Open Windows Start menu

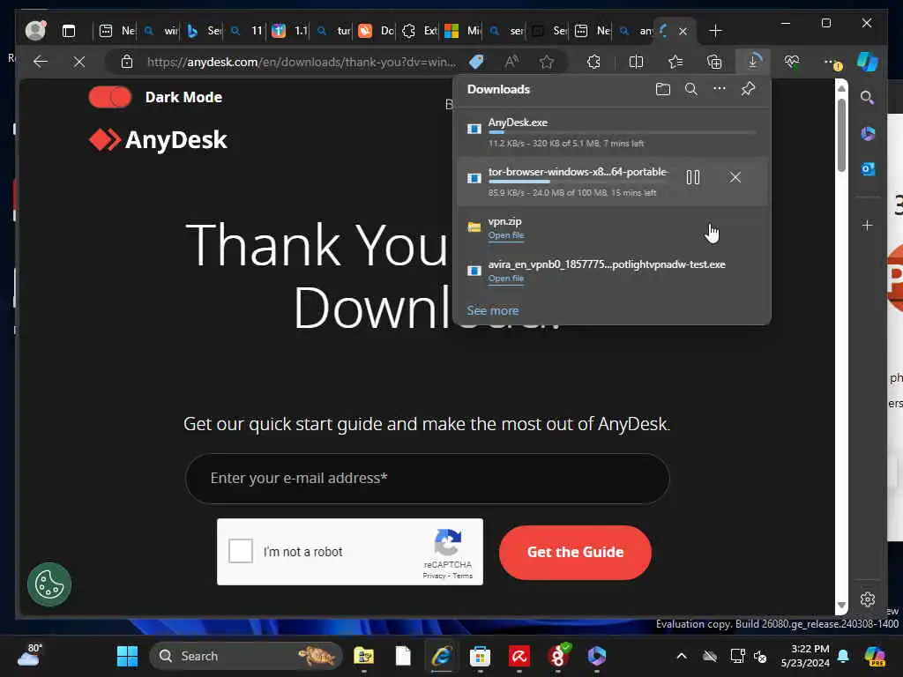tap(127, 656)
